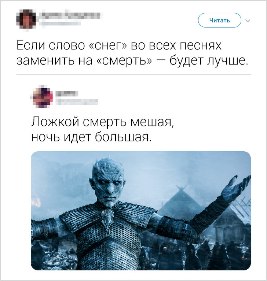Image resolution: width=267 pixels, height=281 pixels.
Task: Open the tweet author's pixelated avatar
Action: pos(26,20)
